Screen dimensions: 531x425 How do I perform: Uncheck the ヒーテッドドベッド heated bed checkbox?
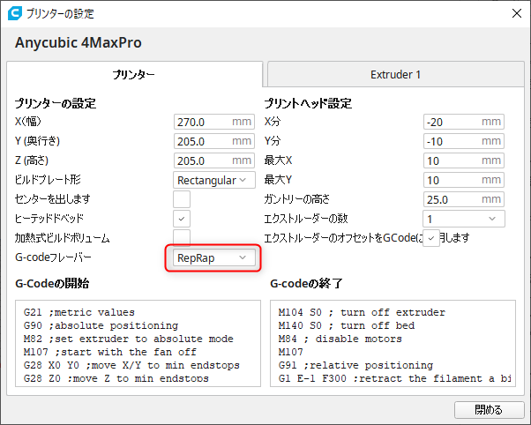[182, 219]
